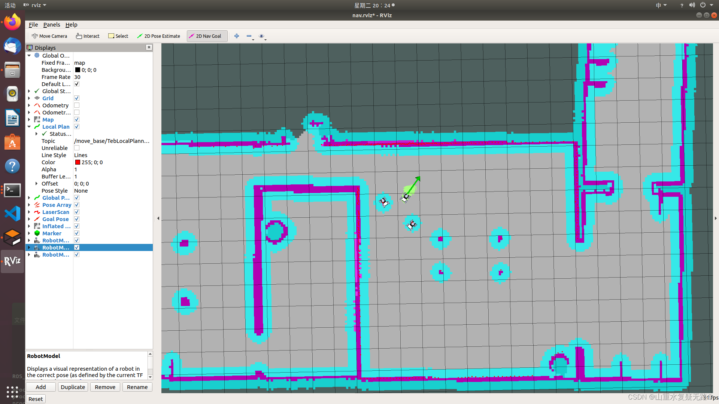Open the Terminal from the dock
Image resolution: width=719 pixels, height=404 pixels.
(x=12, y=190)
